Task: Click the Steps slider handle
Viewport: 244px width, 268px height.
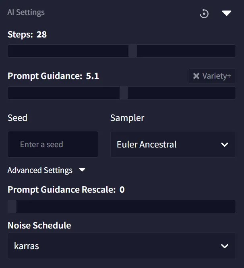Action: point(133,51)
